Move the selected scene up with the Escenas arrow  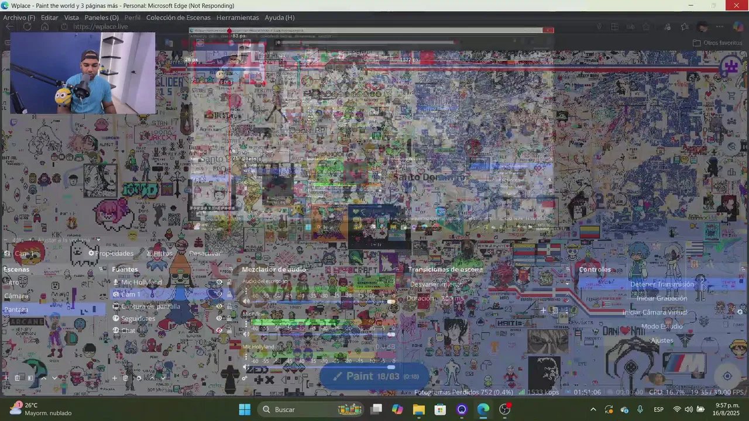click(43, 378)
